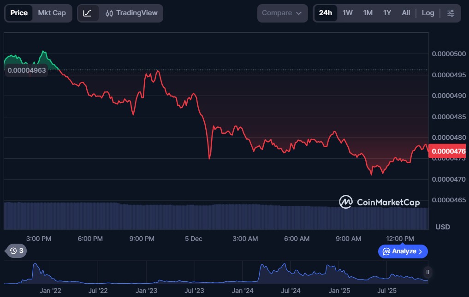The width and height of the screenshot is (469, 297).
Task: Show the 1M price range
Action: 368,13
